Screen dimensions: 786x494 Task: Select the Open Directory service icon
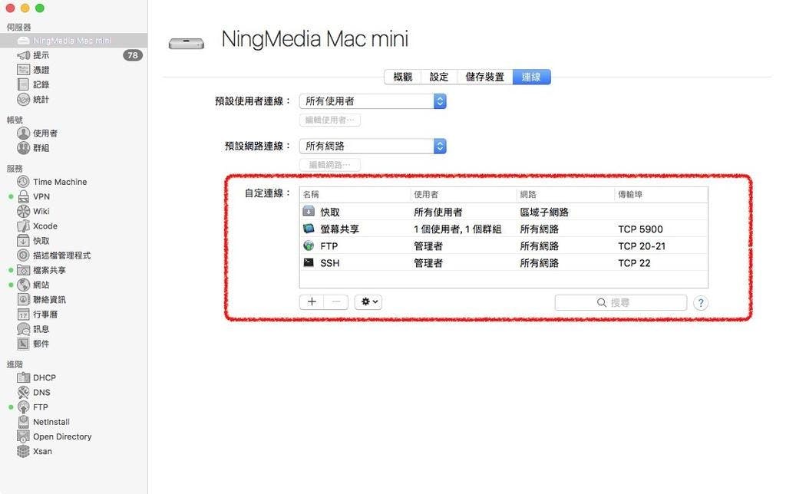(x=24, y=436)
